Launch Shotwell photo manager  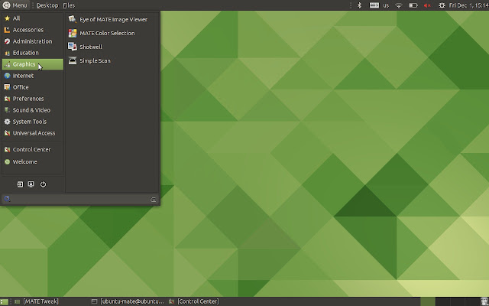[x=112, y=47]
